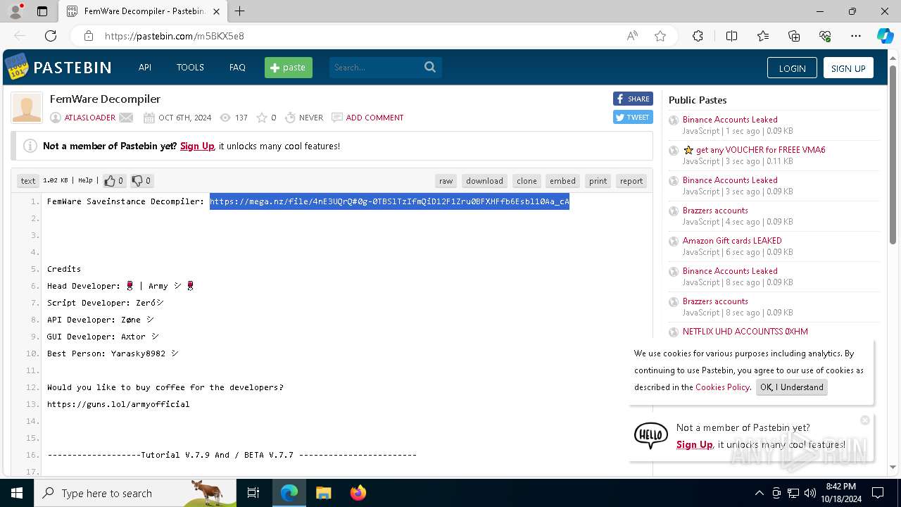Click the text syntax label
This screenshot has height=507, width=901.
[28, 181]
